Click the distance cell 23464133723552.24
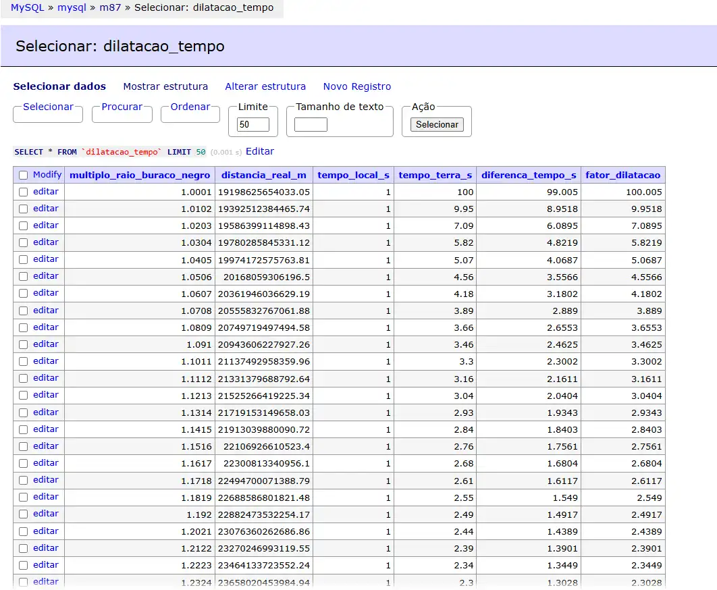Image resolution: width=717 pixels, height=590 pixels. point(264,566)
